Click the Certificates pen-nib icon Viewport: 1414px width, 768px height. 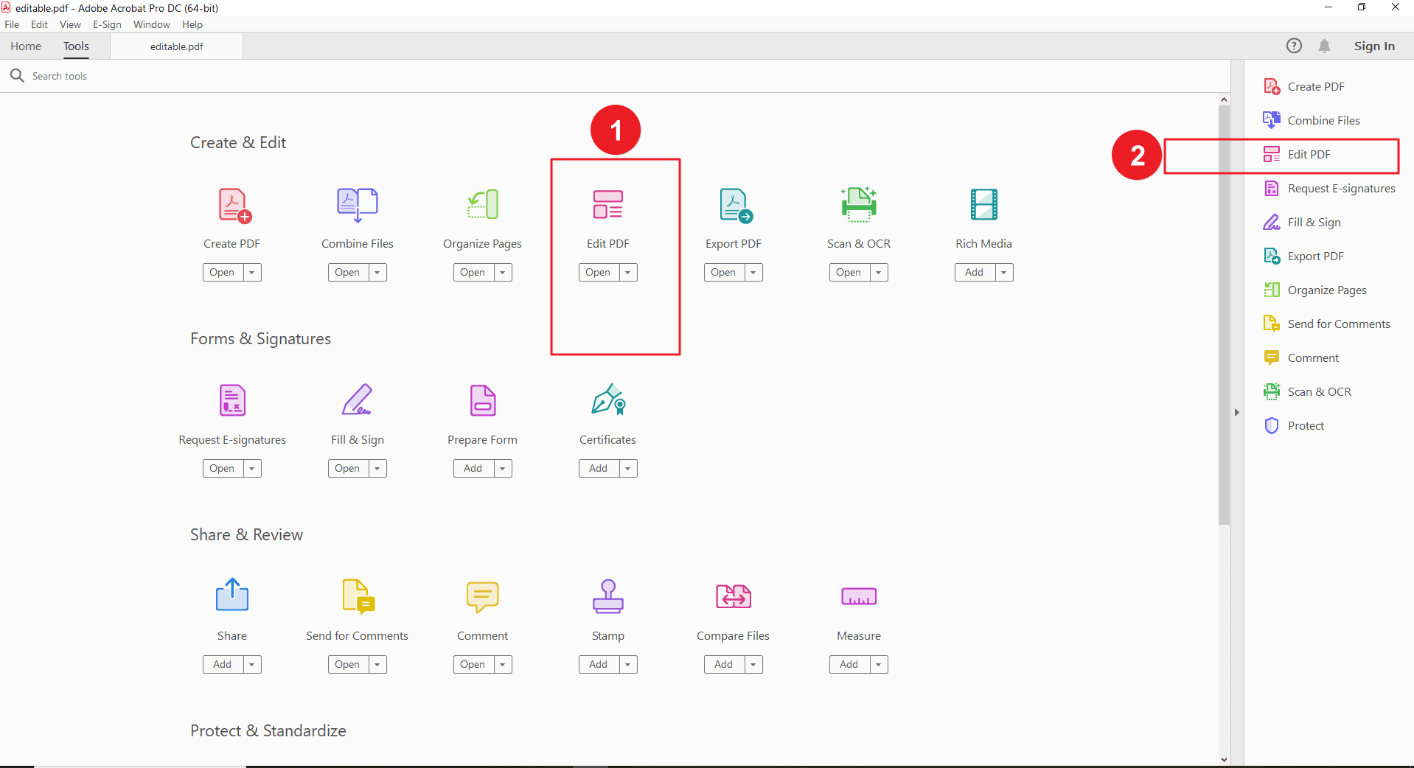point(608,399)
